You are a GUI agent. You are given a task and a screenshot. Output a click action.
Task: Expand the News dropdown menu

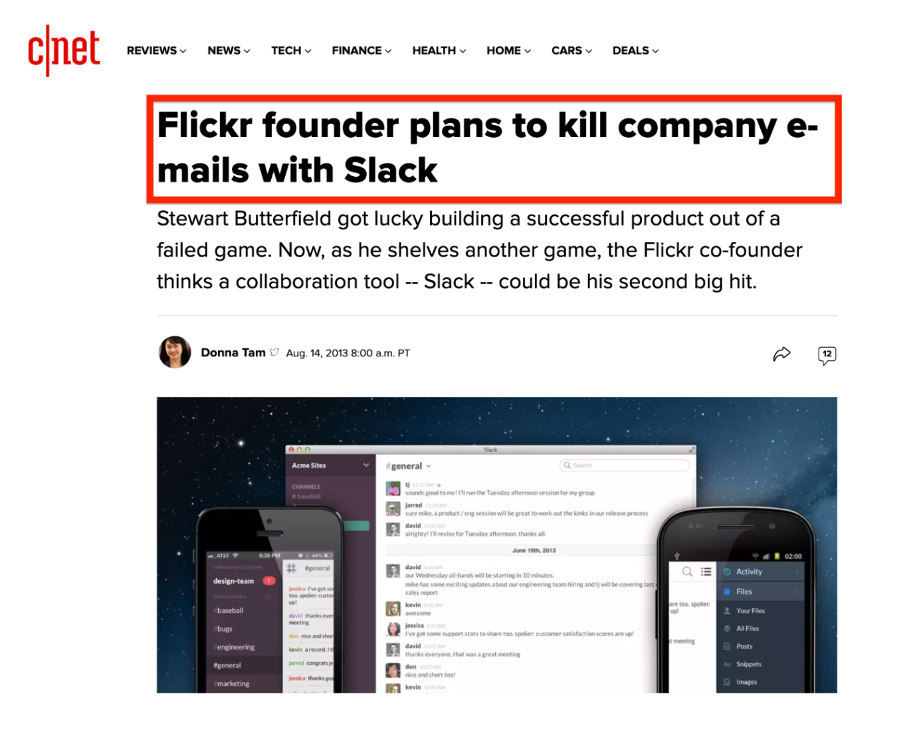(x=229, y=51)
